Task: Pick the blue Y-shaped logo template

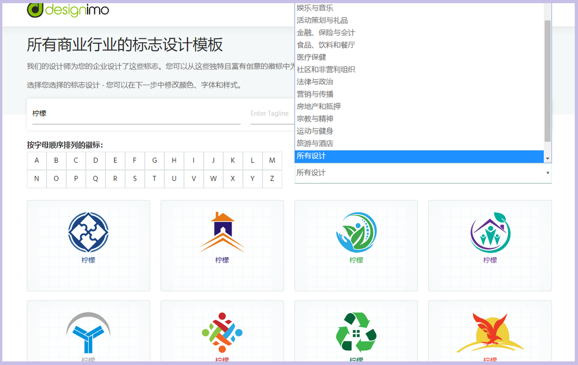Action: pos(89,332)
